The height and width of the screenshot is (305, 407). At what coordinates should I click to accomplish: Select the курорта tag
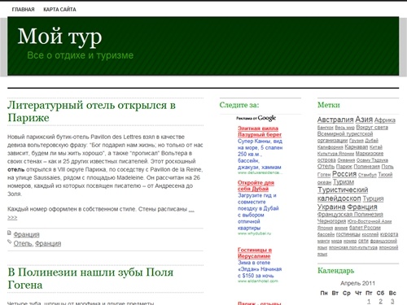point(389,234)
